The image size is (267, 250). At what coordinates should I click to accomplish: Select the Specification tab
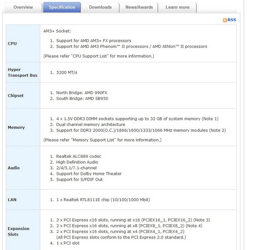click(x=62, y=7)
